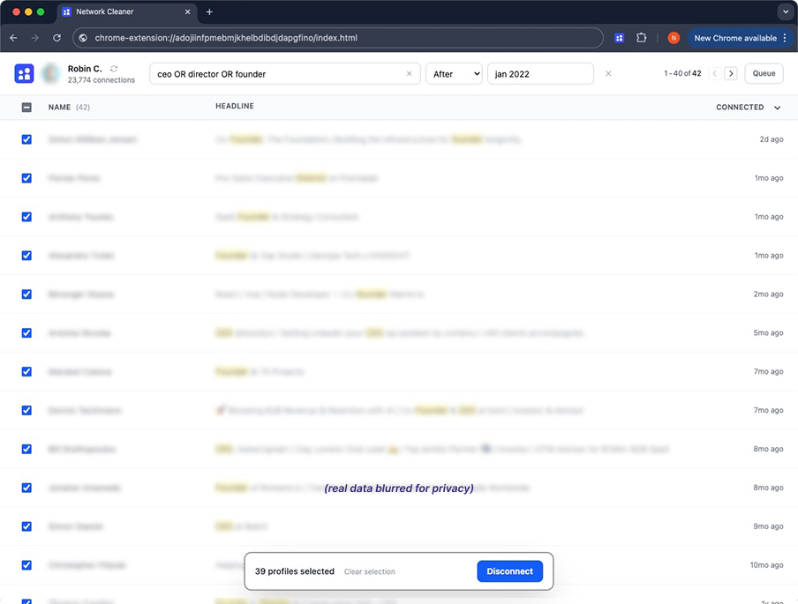This screenshot has width=798, height=604.
Task: Click the Network Cleaner app logo icon
Action: pyautogui.click(x=24, y=73)
